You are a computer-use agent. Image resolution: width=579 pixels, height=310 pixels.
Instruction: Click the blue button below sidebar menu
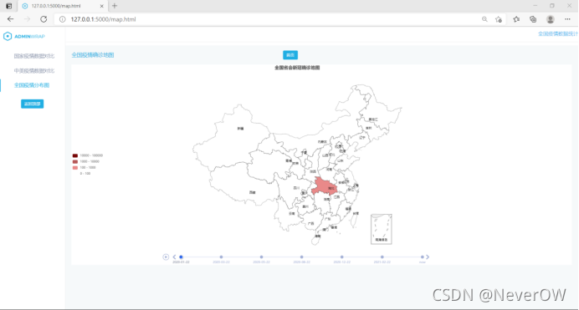click(32, 104)
